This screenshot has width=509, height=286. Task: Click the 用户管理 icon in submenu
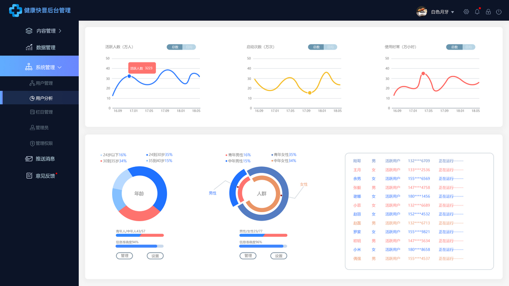pyautogui.click(x=32, y=83)
